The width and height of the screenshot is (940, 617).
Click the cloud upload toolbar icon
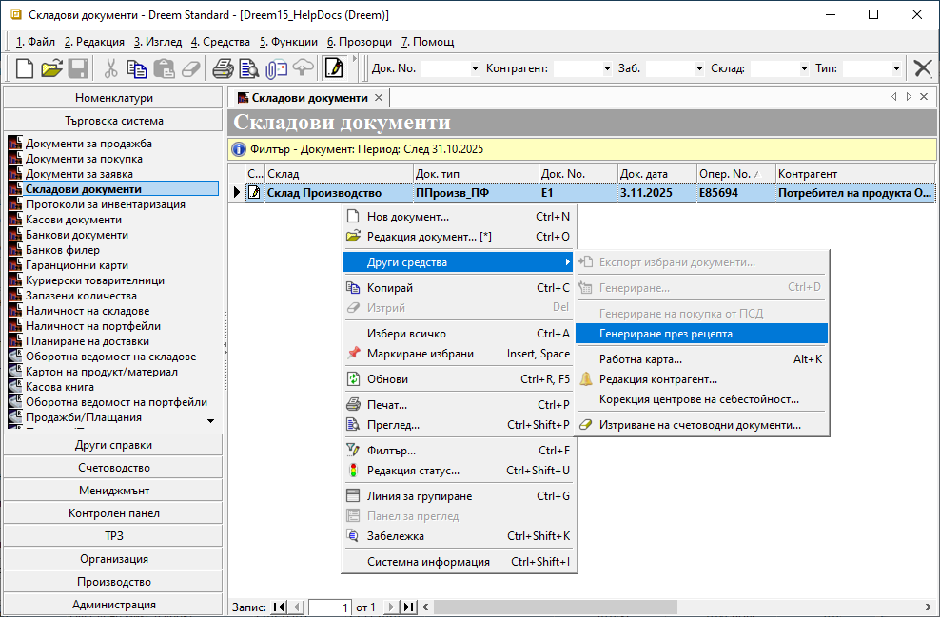pos(303,68)
